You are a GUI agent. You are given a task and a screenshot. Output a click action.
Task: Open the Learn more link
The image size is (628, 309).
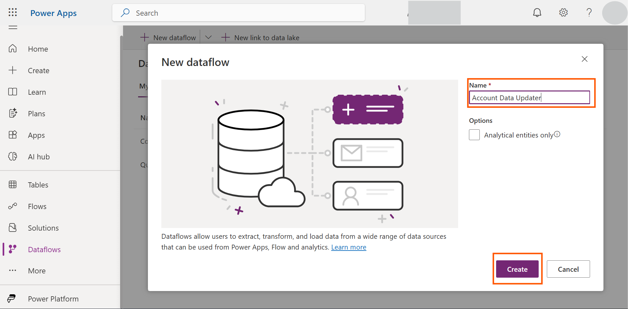pyautogui.click(x=349, y=247)
